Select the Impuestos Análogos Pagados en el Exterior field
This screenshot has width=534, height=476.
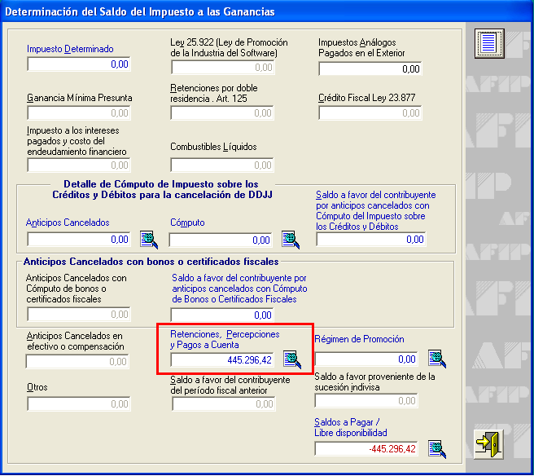click(x=370, y=69)
